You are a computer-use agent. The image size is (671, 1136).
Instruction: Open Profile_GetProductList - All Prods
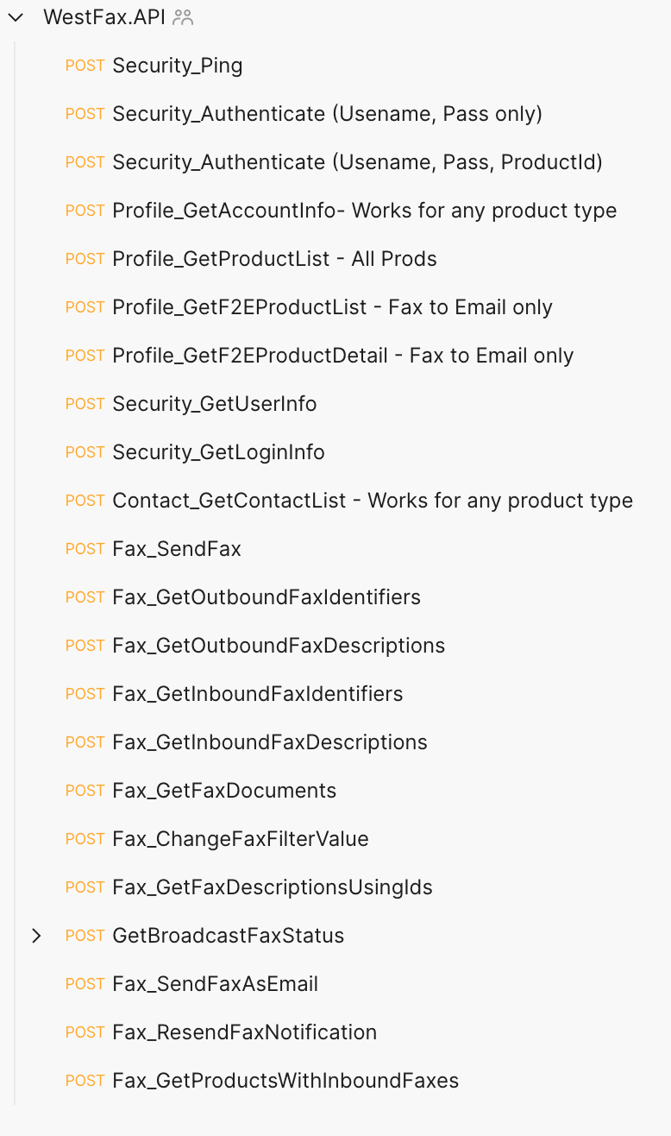click(x=274, y=259)
